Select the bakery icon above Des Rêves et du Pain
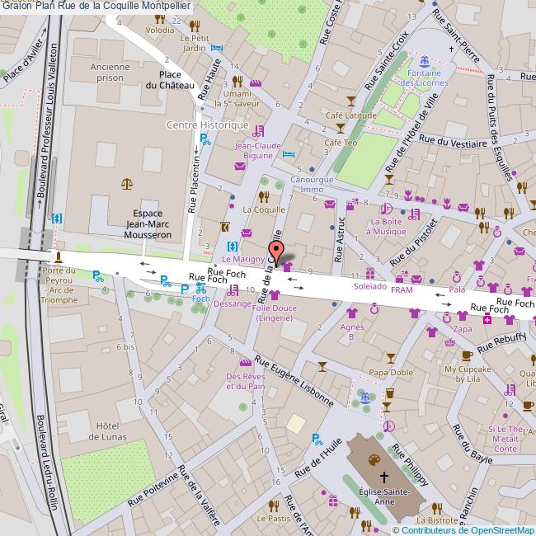The image size is (536, 536). 244,362
